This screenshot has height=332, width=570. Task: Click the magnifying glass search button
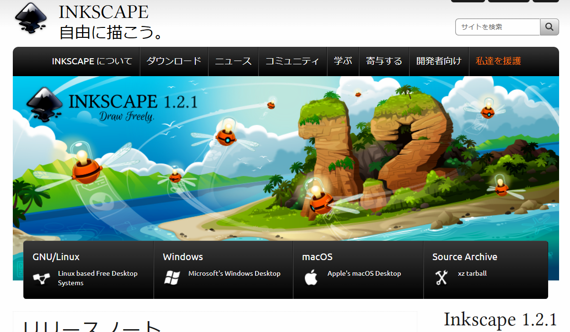pos(549,27)
